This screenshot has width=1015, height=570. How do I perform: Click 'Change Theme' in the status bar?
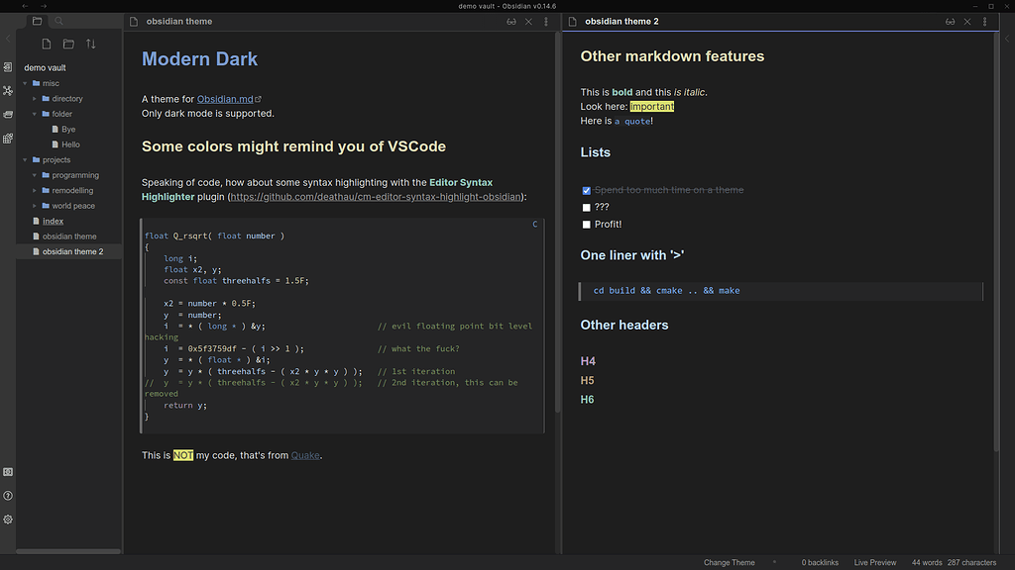pos(729,562)
